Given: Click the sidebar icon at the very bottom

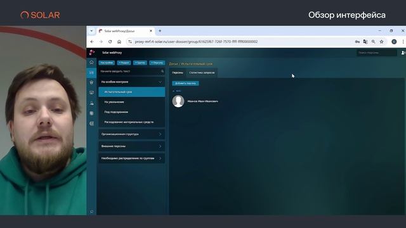Looking at the screenshot, I should click(x=91, y=212).
